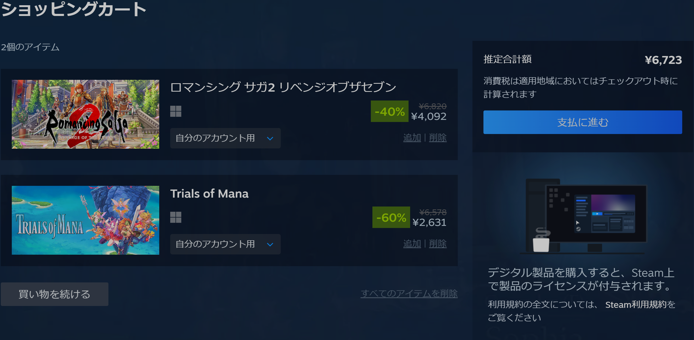Click the -40% discount badge
Screen dimensions: 694x340
tap(389, 111)
